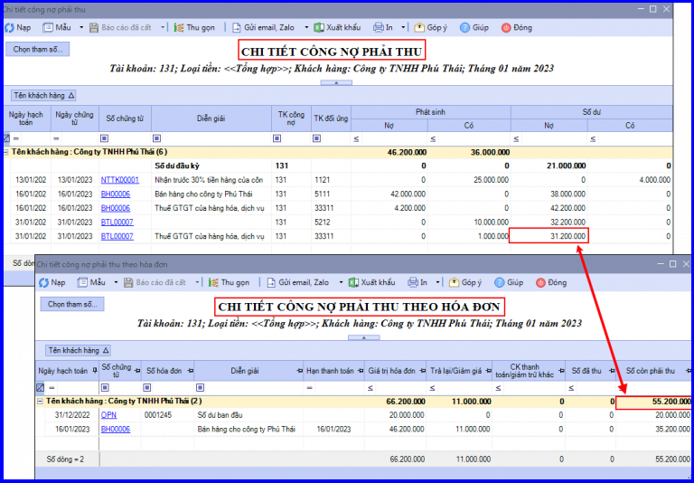Click Diễn giải filter box in top grid
The width and height of the screenshot is (694, 483).
click(x=211, y=138)
